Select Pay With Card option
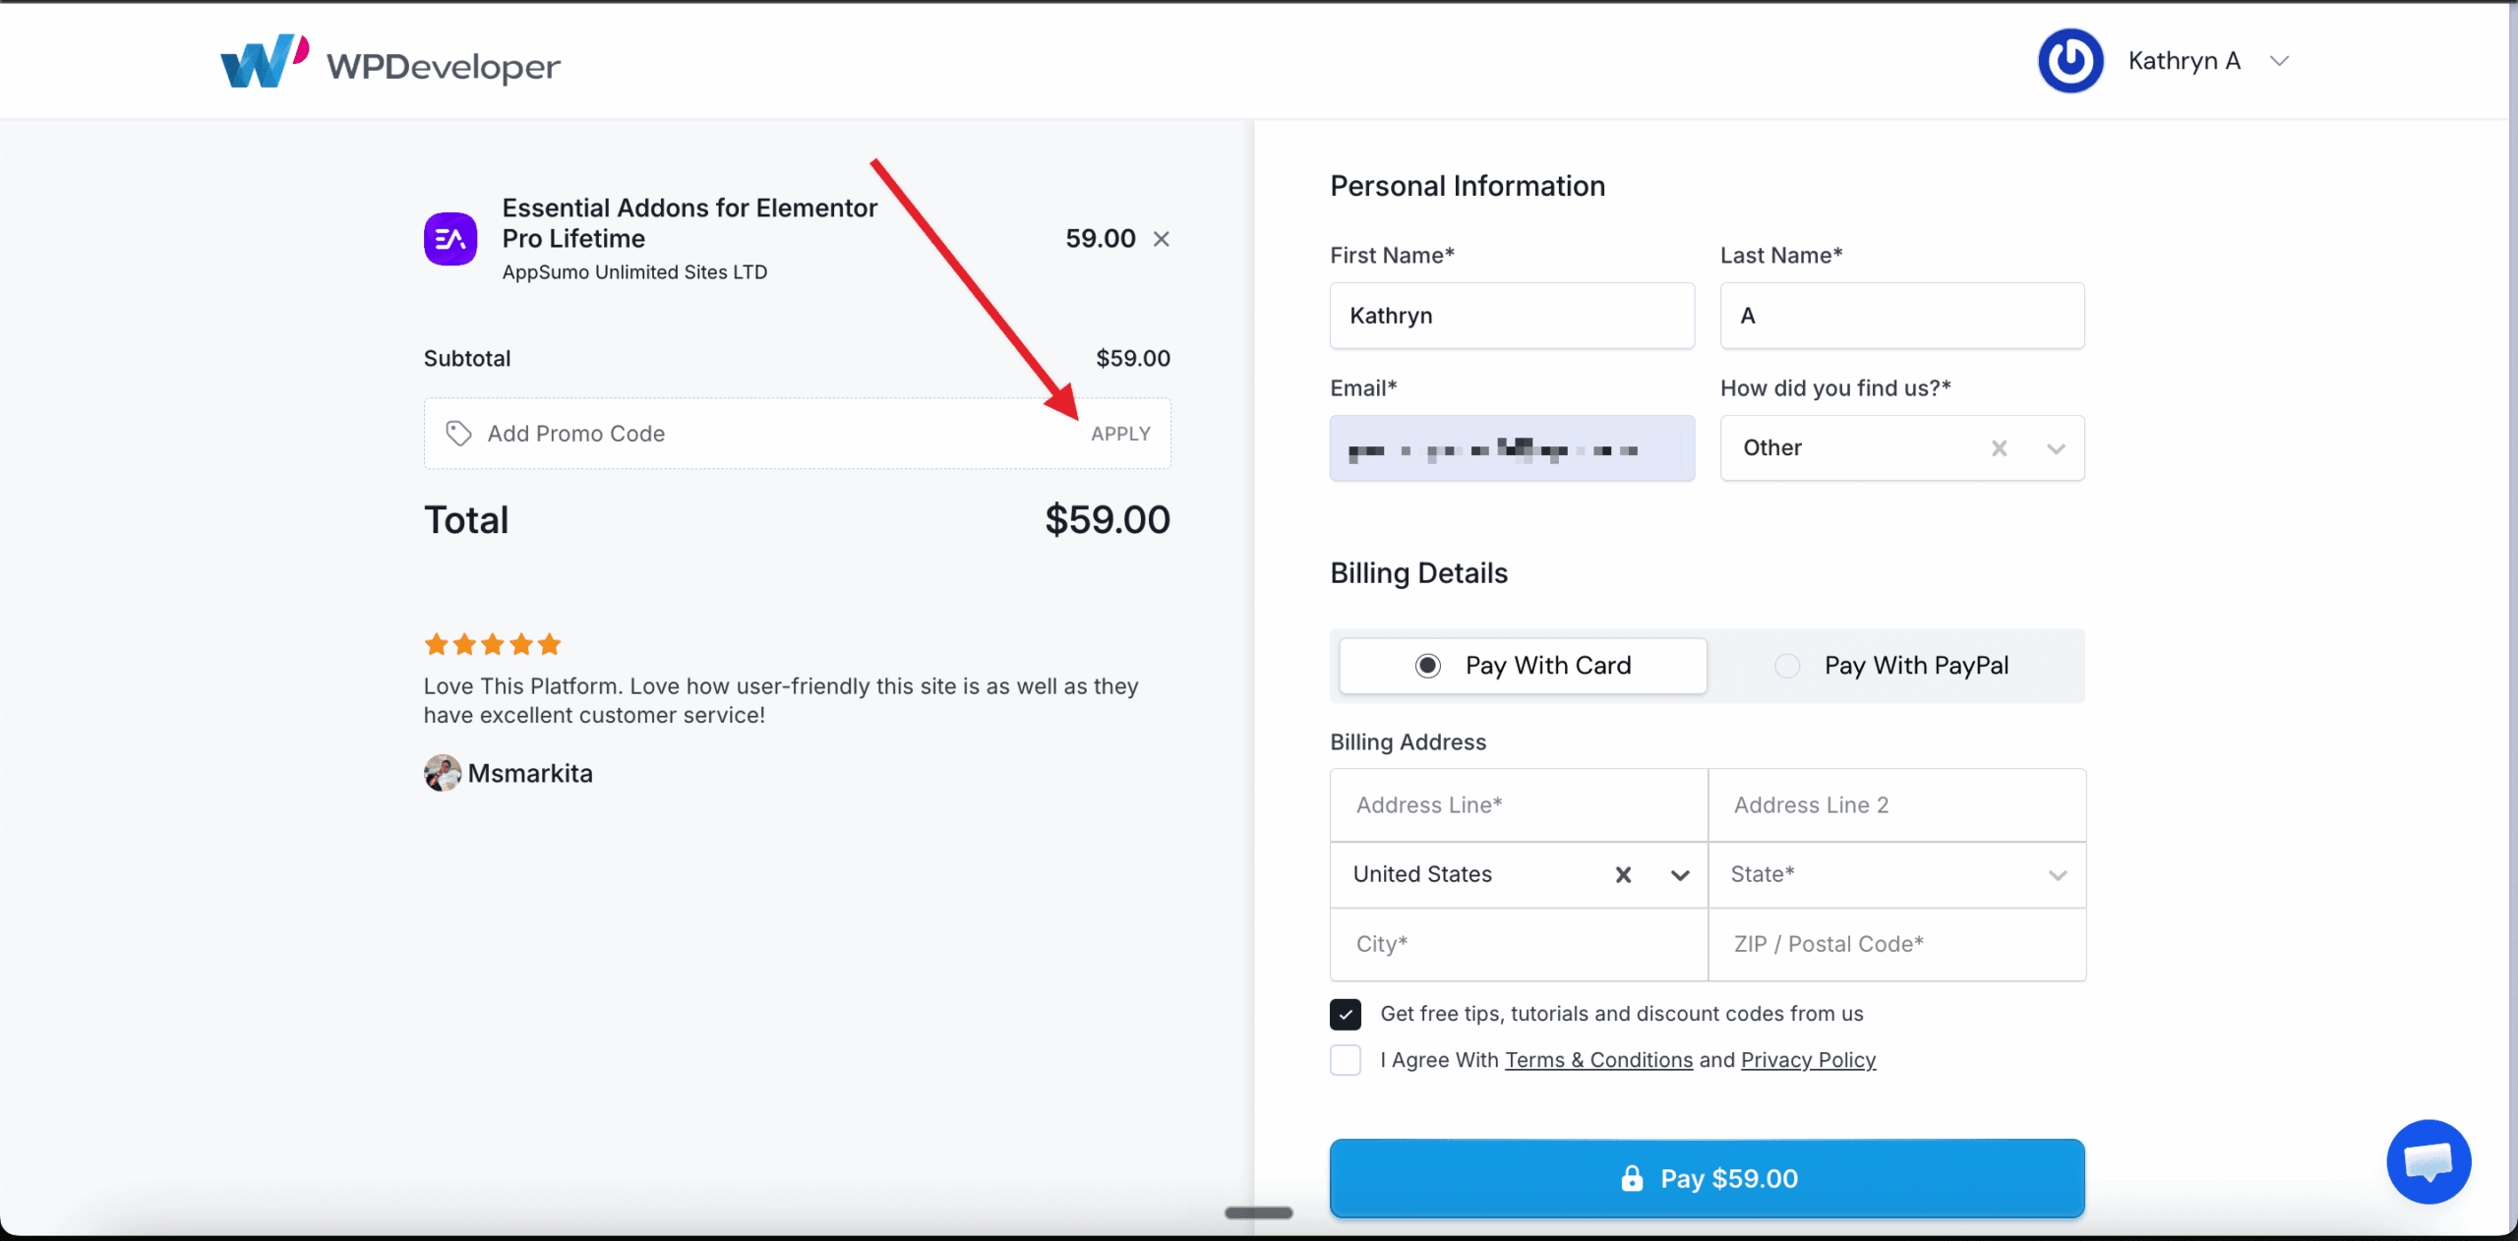This screenshot has height=1241, width=2518. click(1523, 666)
